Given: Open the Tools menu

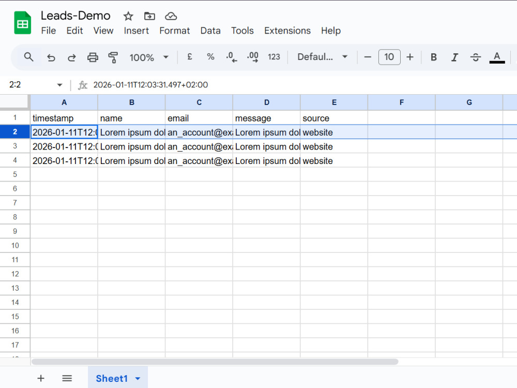Looking at the screenshot, I should pyautogui.click(x=242, y=31).
